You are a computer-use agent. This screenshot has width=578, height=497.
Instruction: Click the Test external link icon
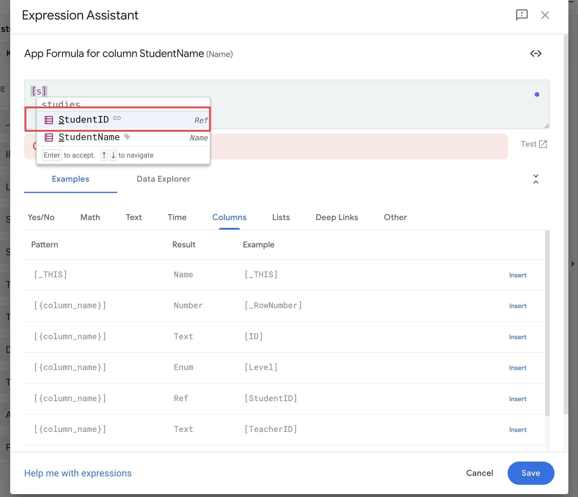tap(543, 144)
